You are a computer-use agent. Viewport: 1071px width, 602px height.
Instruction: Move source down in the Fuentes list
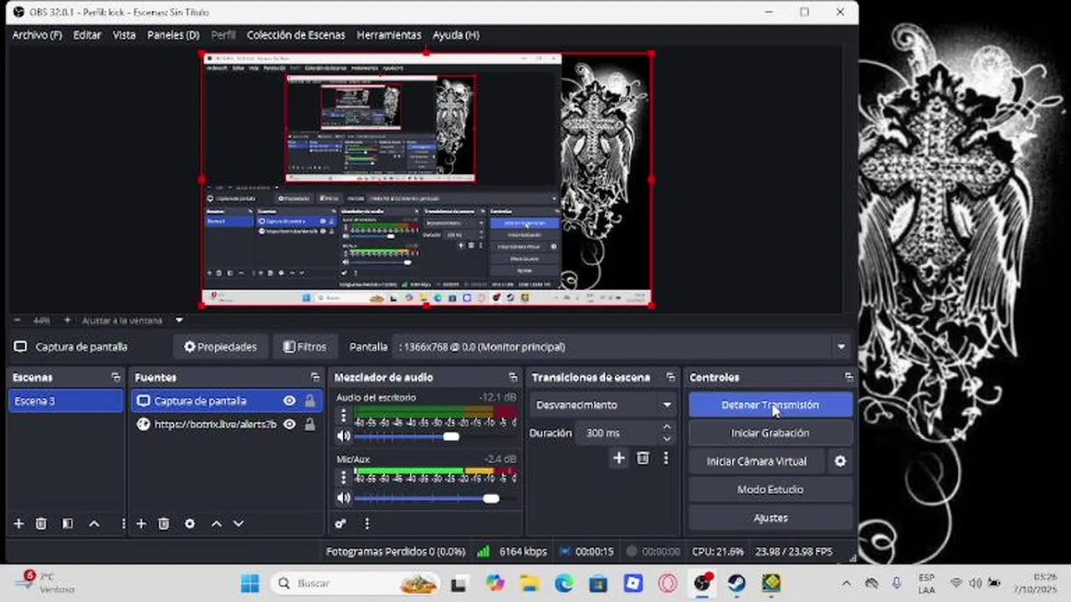238,524
